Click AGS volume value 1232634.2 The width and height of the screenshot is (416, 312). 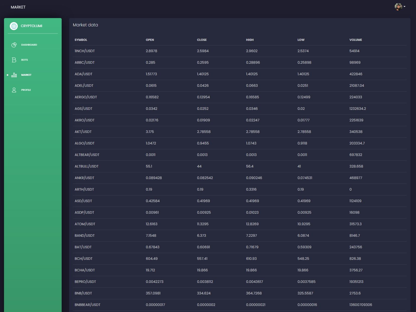(x=358, y=109)
